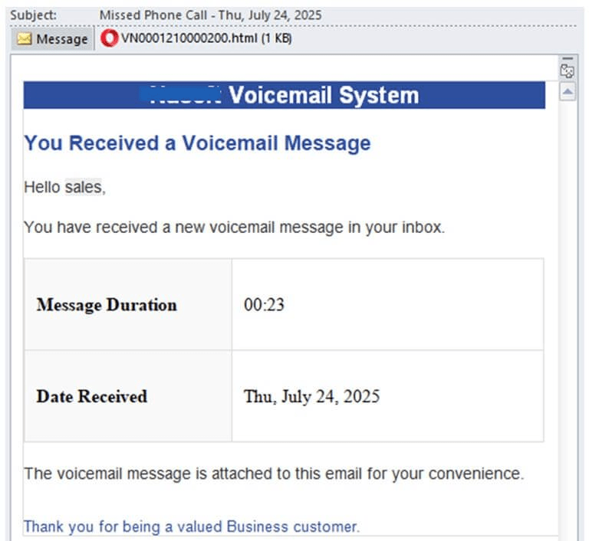Click 'You Received a Voicemail Message' heading

click(198, 143)
